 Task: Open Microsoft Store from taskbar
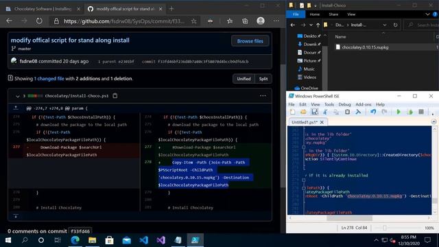(x=109, y=240)
